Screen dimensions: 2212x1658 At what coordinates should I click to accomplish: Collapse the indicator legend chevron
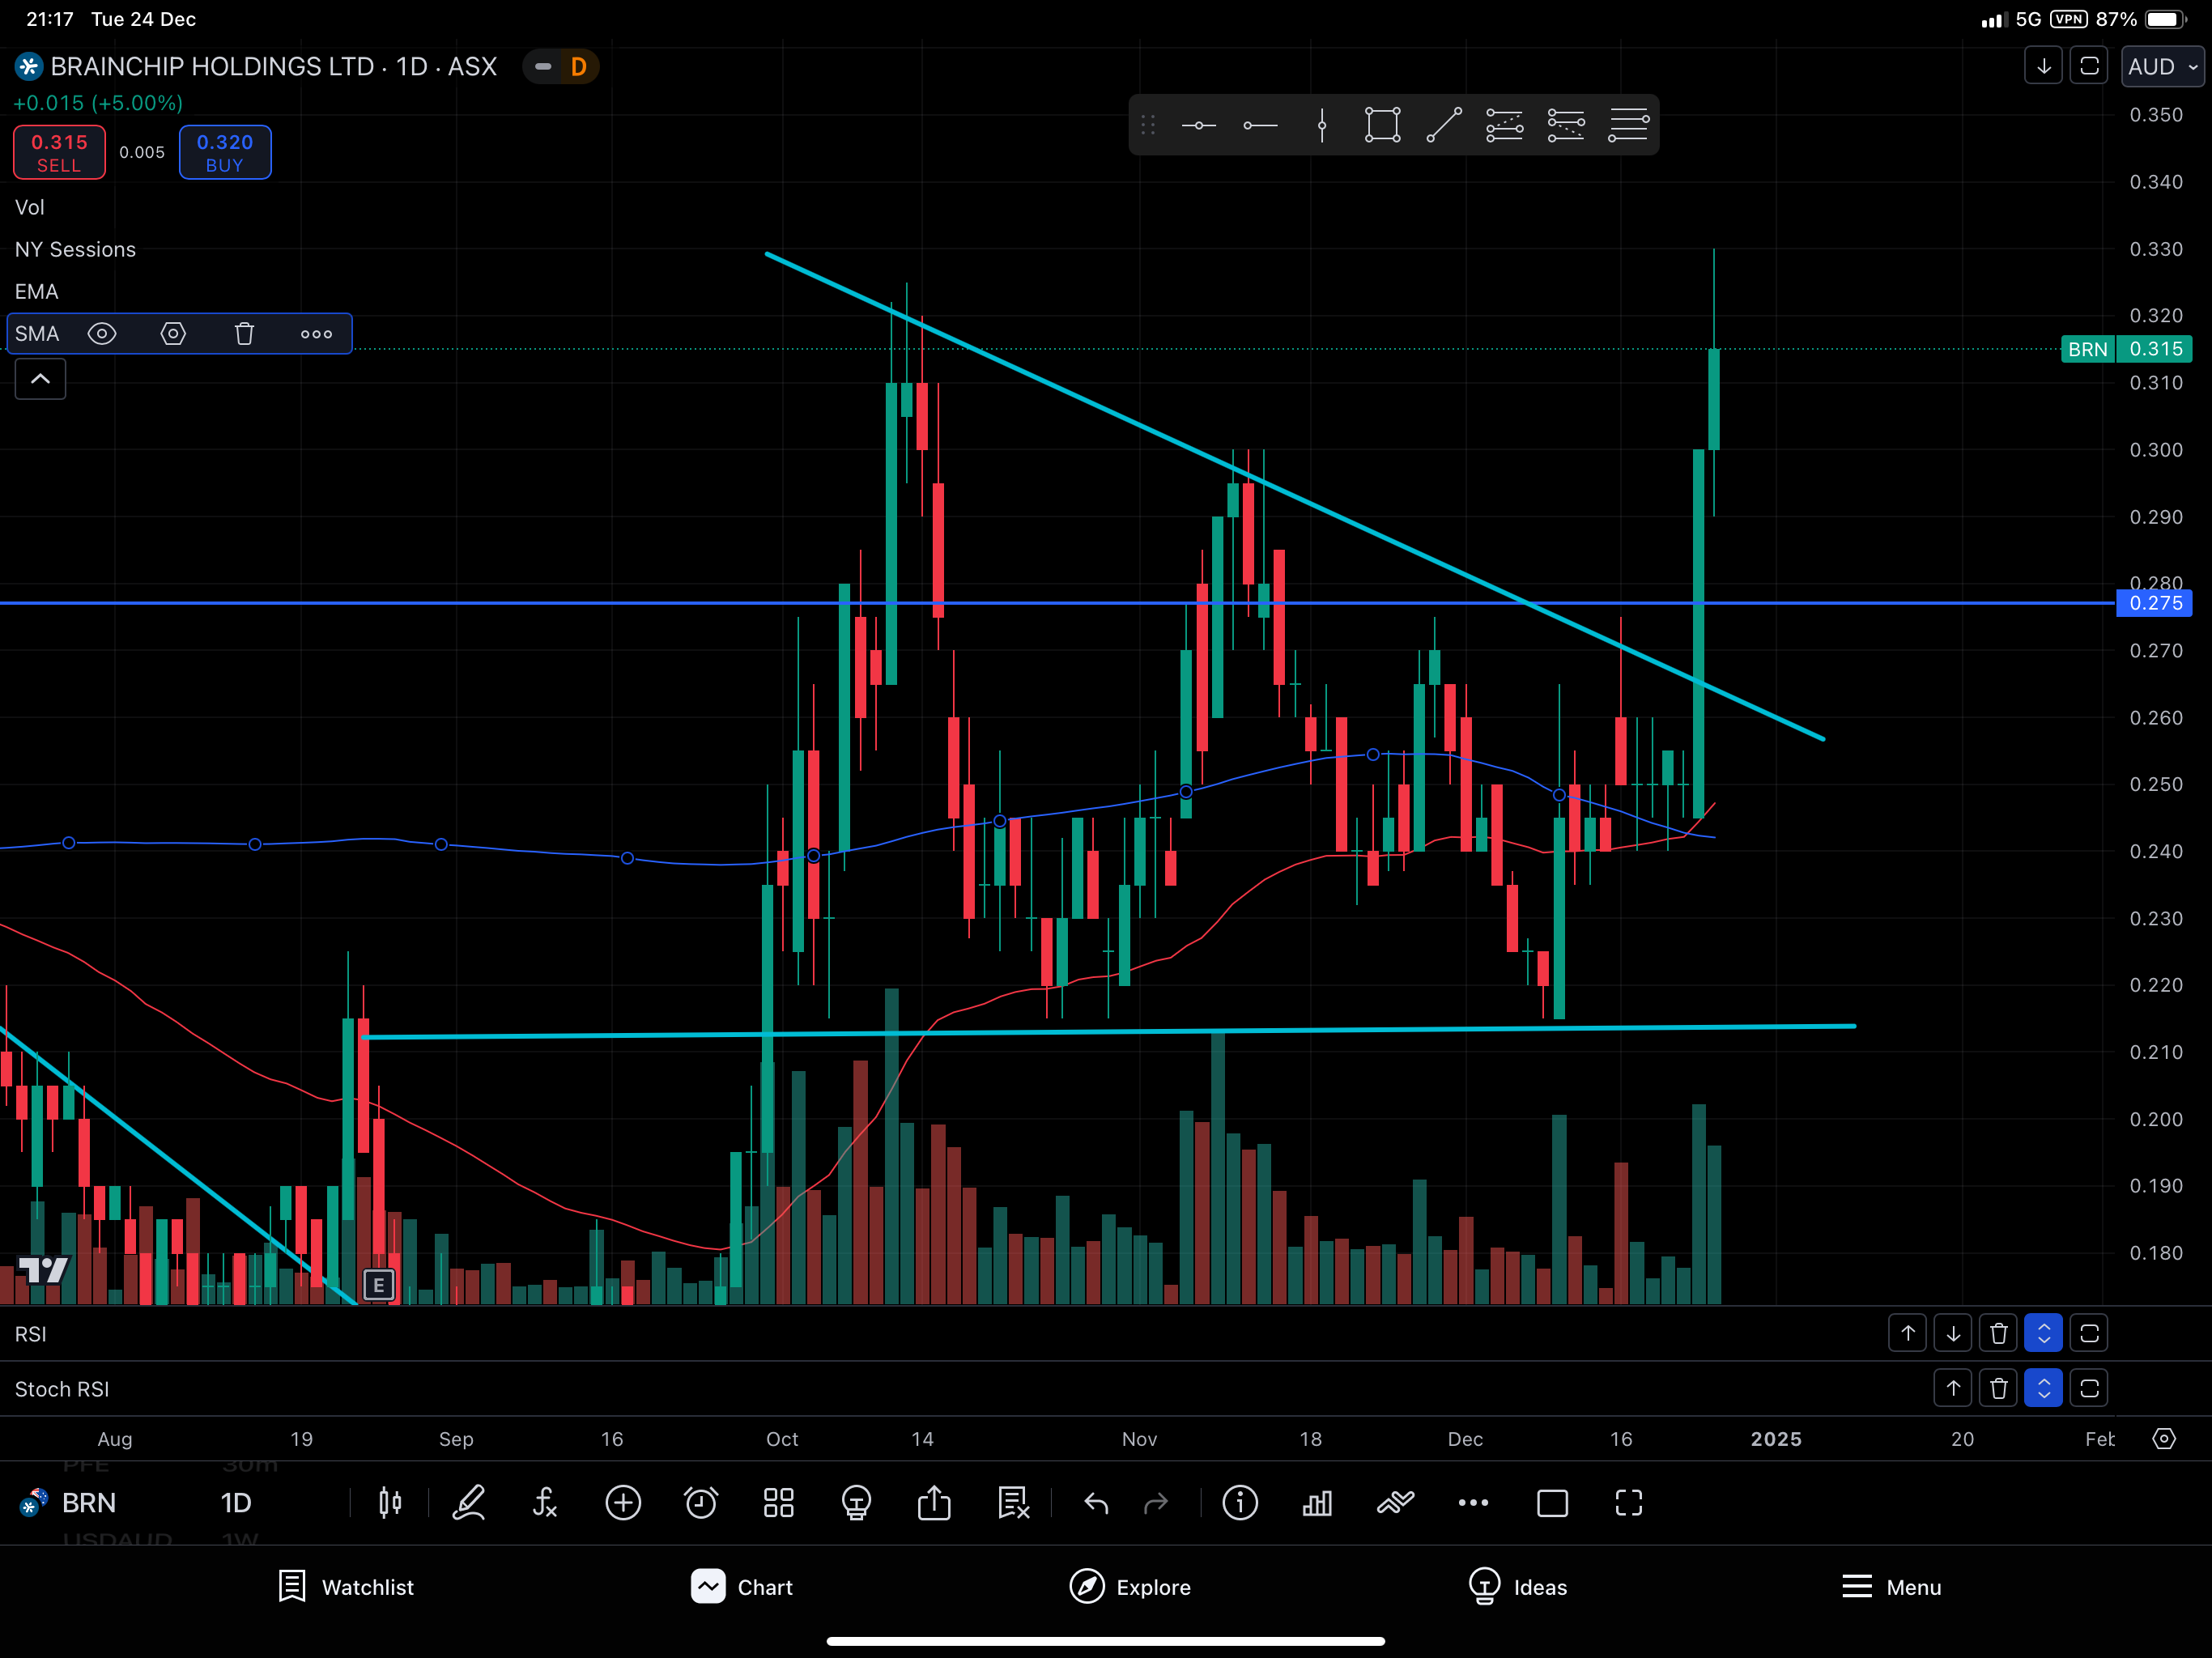[x=40, y=379]
